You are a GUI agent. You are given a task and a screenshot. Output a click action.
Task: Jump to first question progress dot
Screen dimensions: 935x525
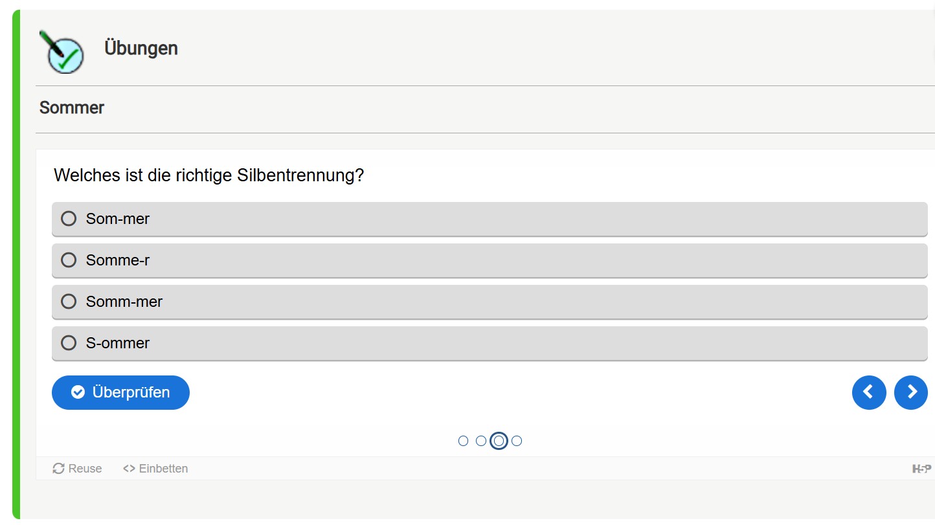point(463,441)
